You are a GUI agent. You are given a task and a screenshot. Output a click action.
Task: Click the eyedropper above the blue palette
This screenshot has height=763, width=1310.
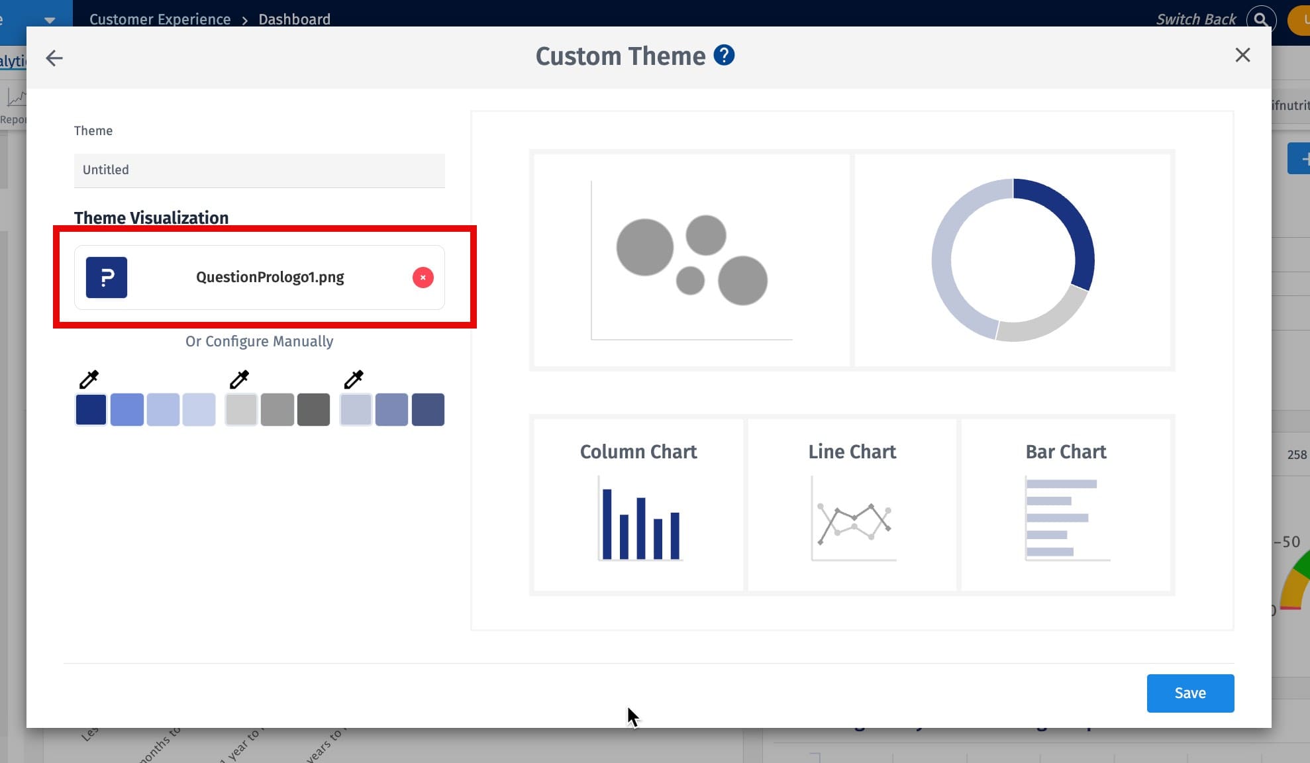(x=89, y=379)
